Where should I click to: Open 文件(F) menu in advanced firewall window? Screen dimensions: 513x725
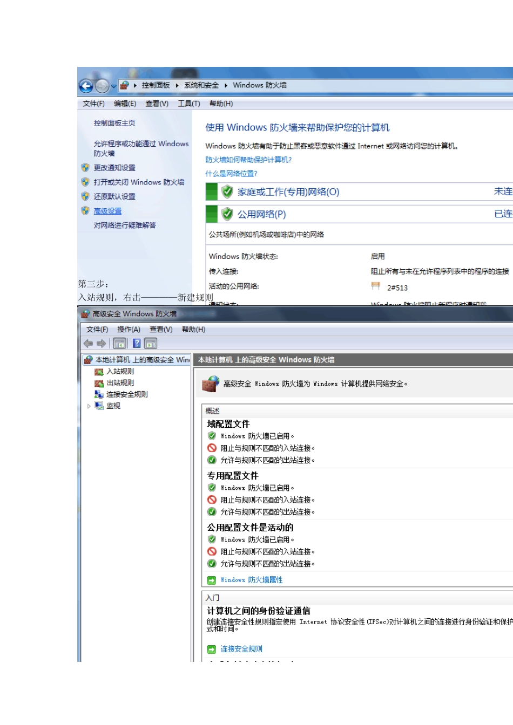pyautogui.click(x=97, y=330)
